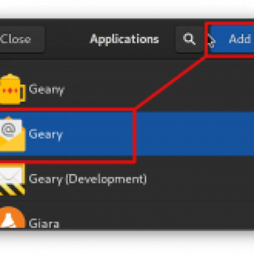This screenshot has height=254, width=254.
Task: Click the Applications dialog title
Action: coord(124,39)
